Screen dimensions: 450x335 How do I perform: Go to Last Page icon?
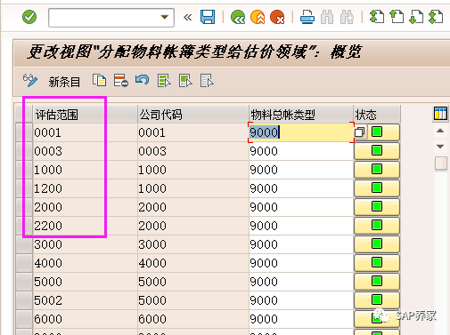click(x=436, y=17)
